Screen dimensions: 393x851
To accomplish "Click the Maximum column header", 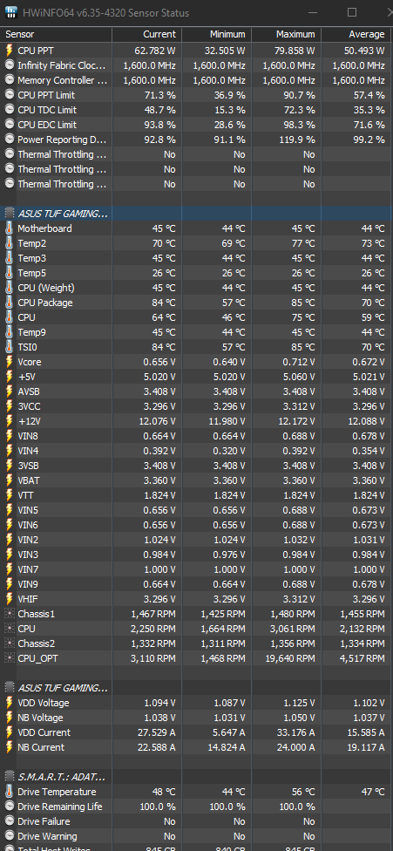I will tap(286, 34).
